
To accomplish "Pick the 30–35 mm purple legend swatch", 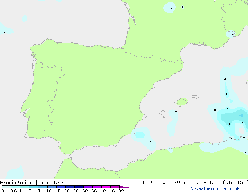I will point(88,187).
